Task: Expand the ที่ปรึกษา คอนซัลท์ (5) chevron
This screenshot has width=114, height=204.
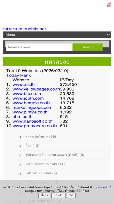Action: 20,174
